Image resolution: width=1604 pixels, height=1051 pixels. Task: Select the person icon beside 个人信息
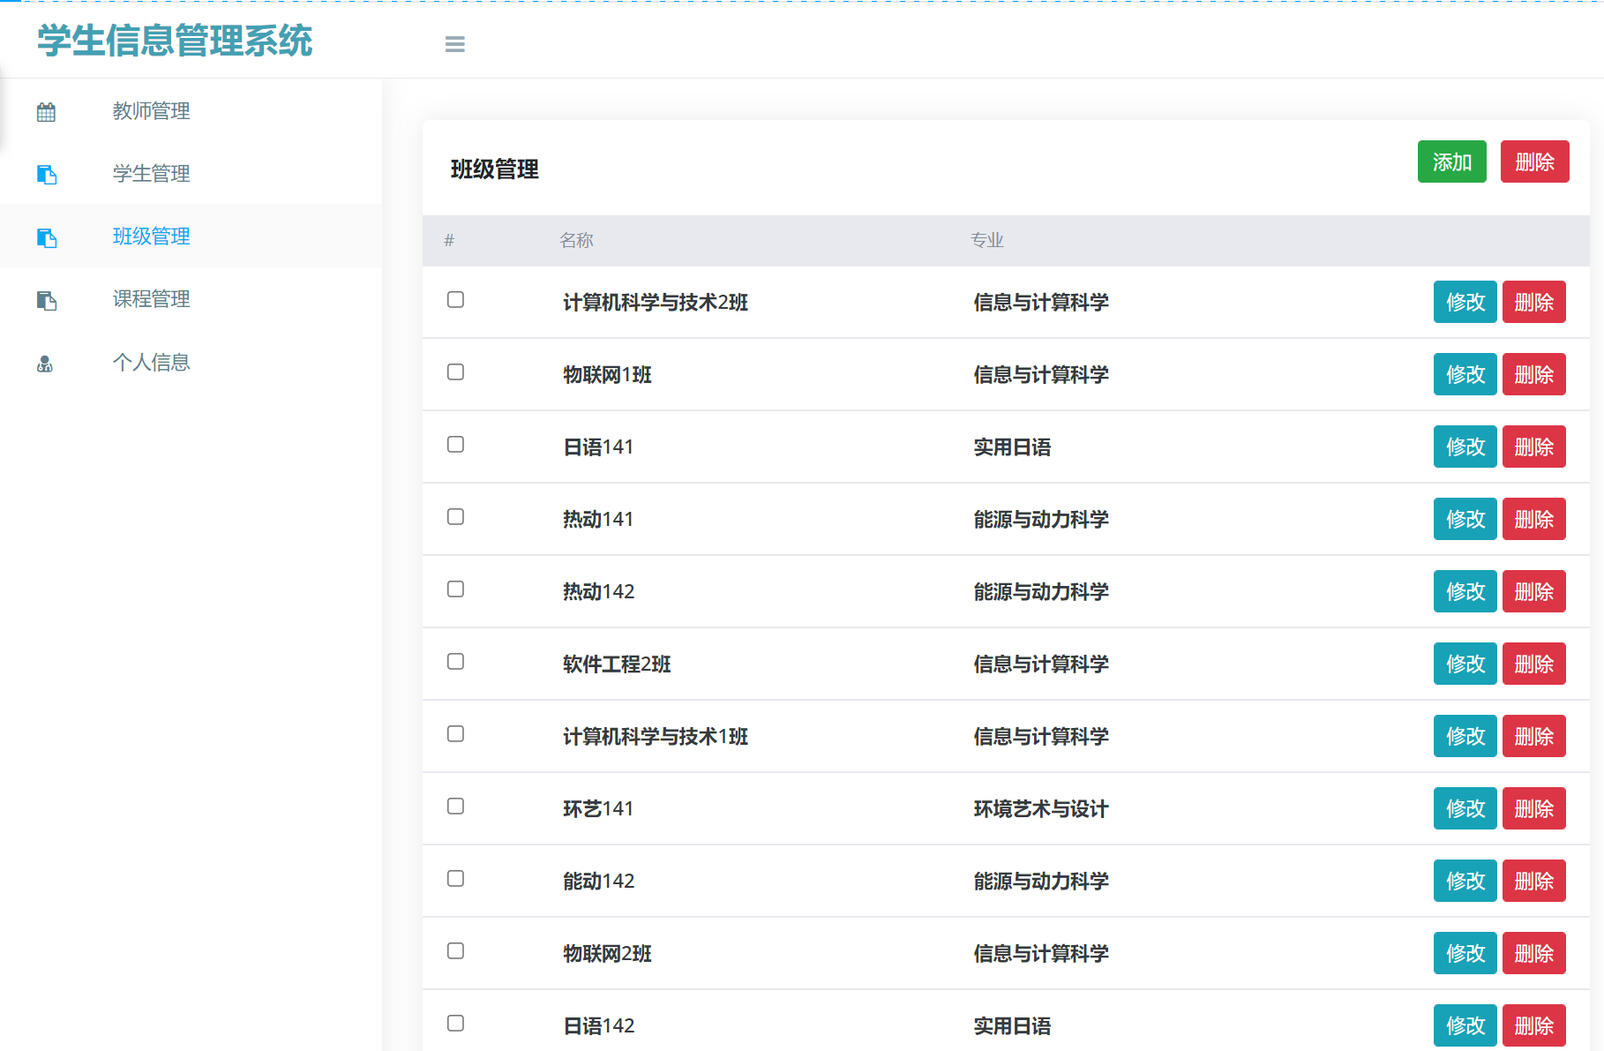pyautogui.click(x=46, y=363)
